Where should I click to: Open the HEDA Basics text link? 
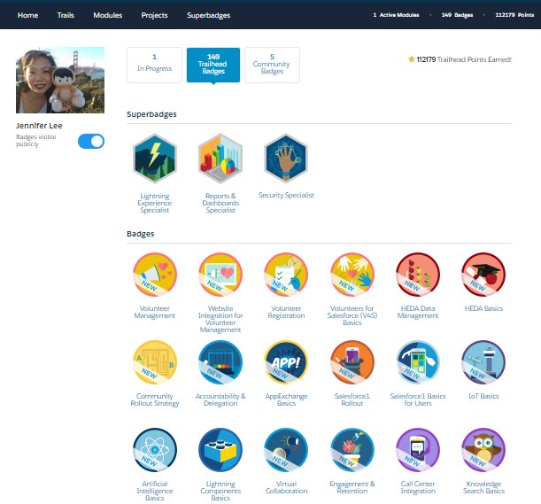coord(483,308)
